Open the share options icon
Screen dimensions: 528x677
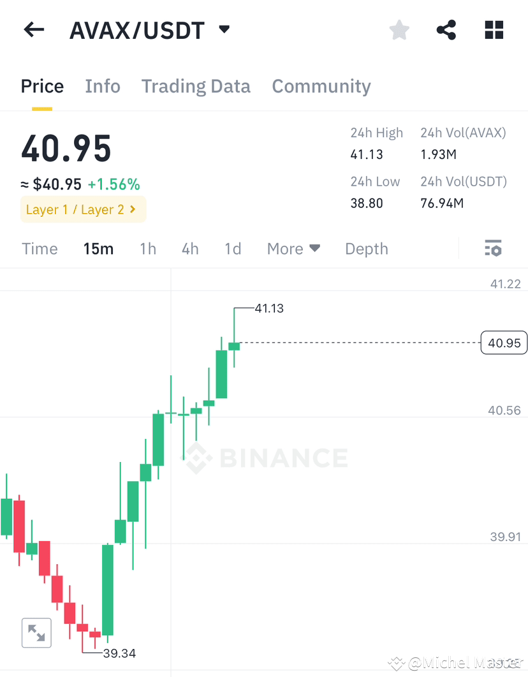[446, 29]
